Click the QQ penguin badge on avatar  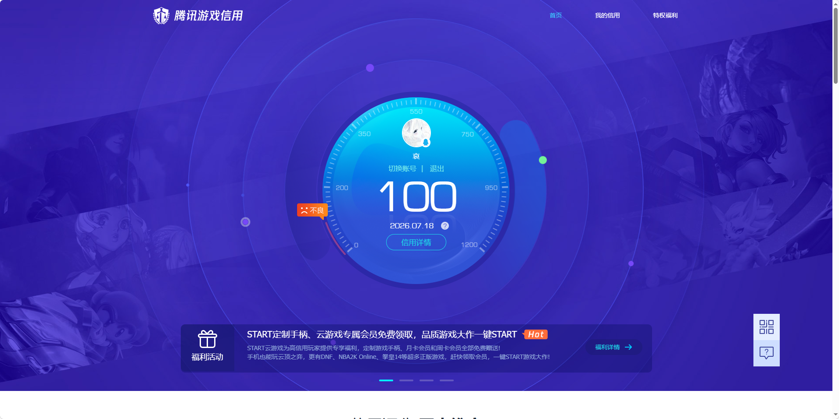(x=426, y=142)
